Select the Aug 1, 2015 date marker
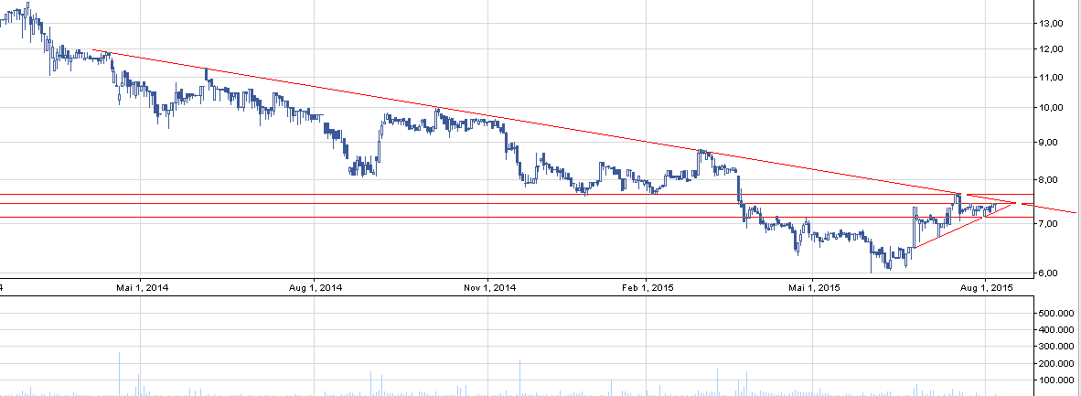This screenshot has width=1081, height=396. tap(984, 288)
